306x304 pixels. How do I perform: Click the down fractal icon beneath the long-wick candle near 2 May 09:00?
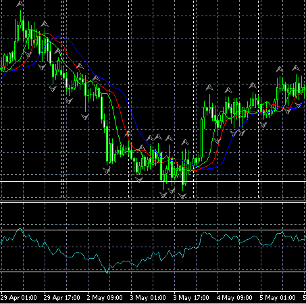[85, 117]
